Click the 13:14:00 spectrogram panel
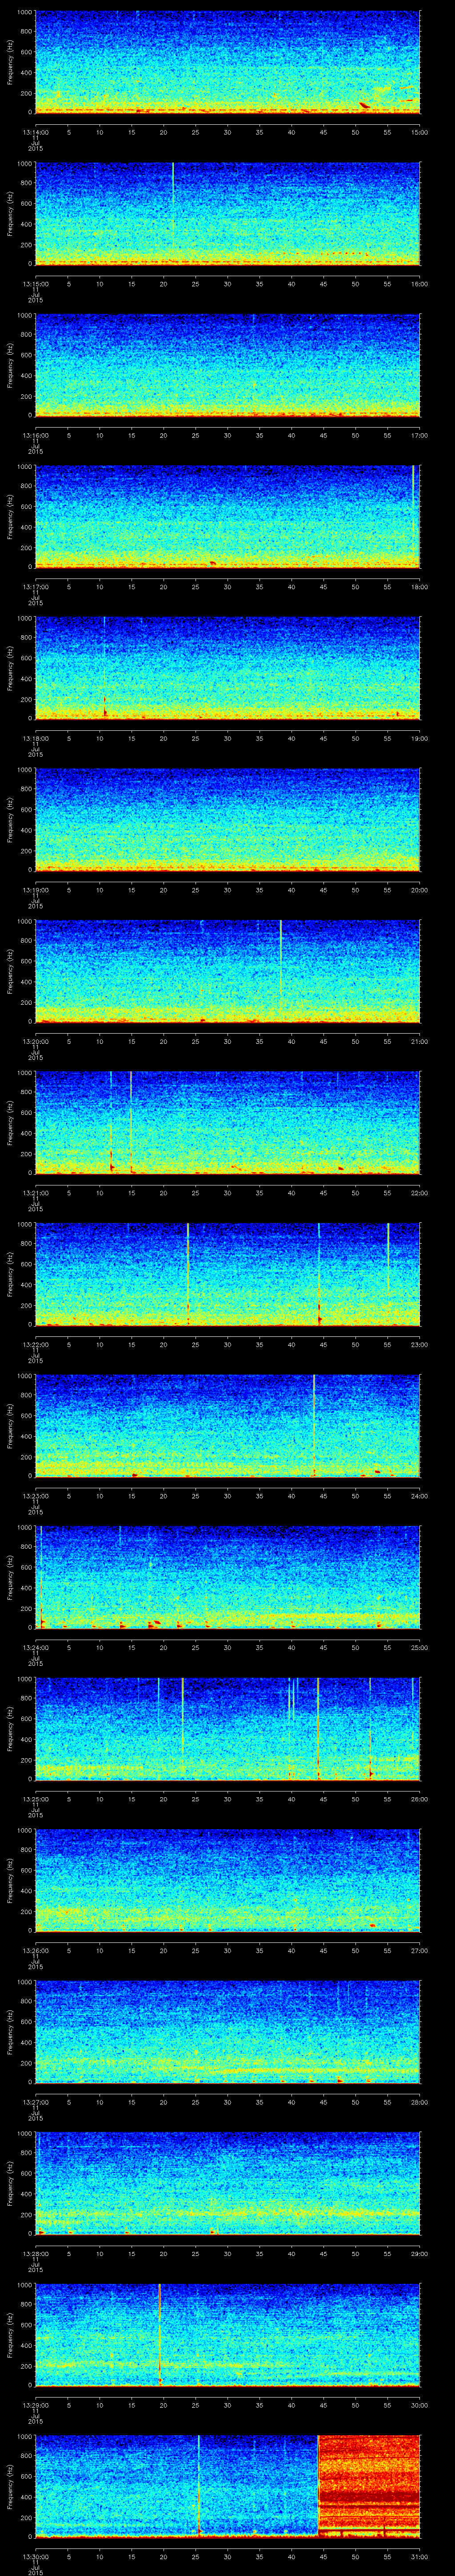 tap(227, 62)
